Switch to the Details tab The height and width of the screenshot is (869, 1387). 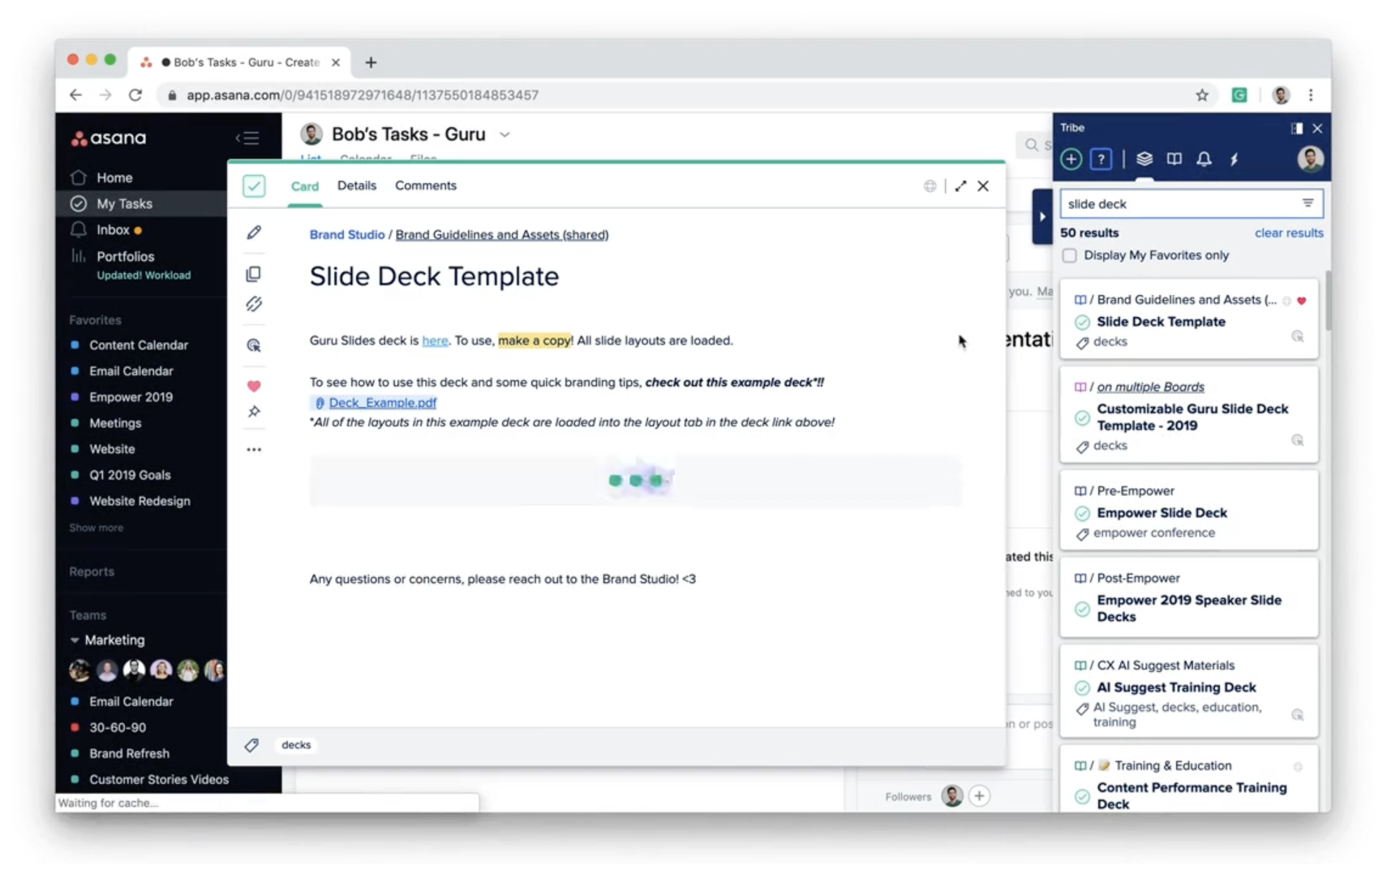(x=357, y=186)
